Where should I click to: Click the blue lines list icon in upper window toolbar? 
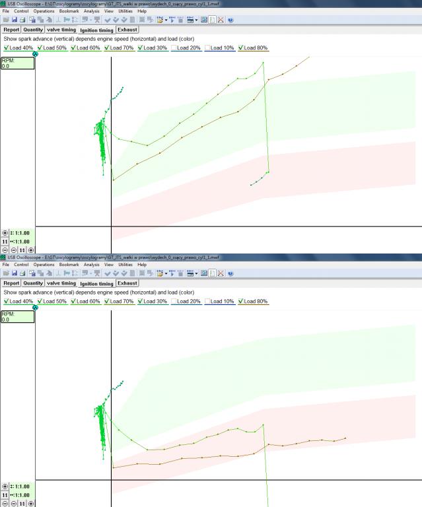[190, 20]
